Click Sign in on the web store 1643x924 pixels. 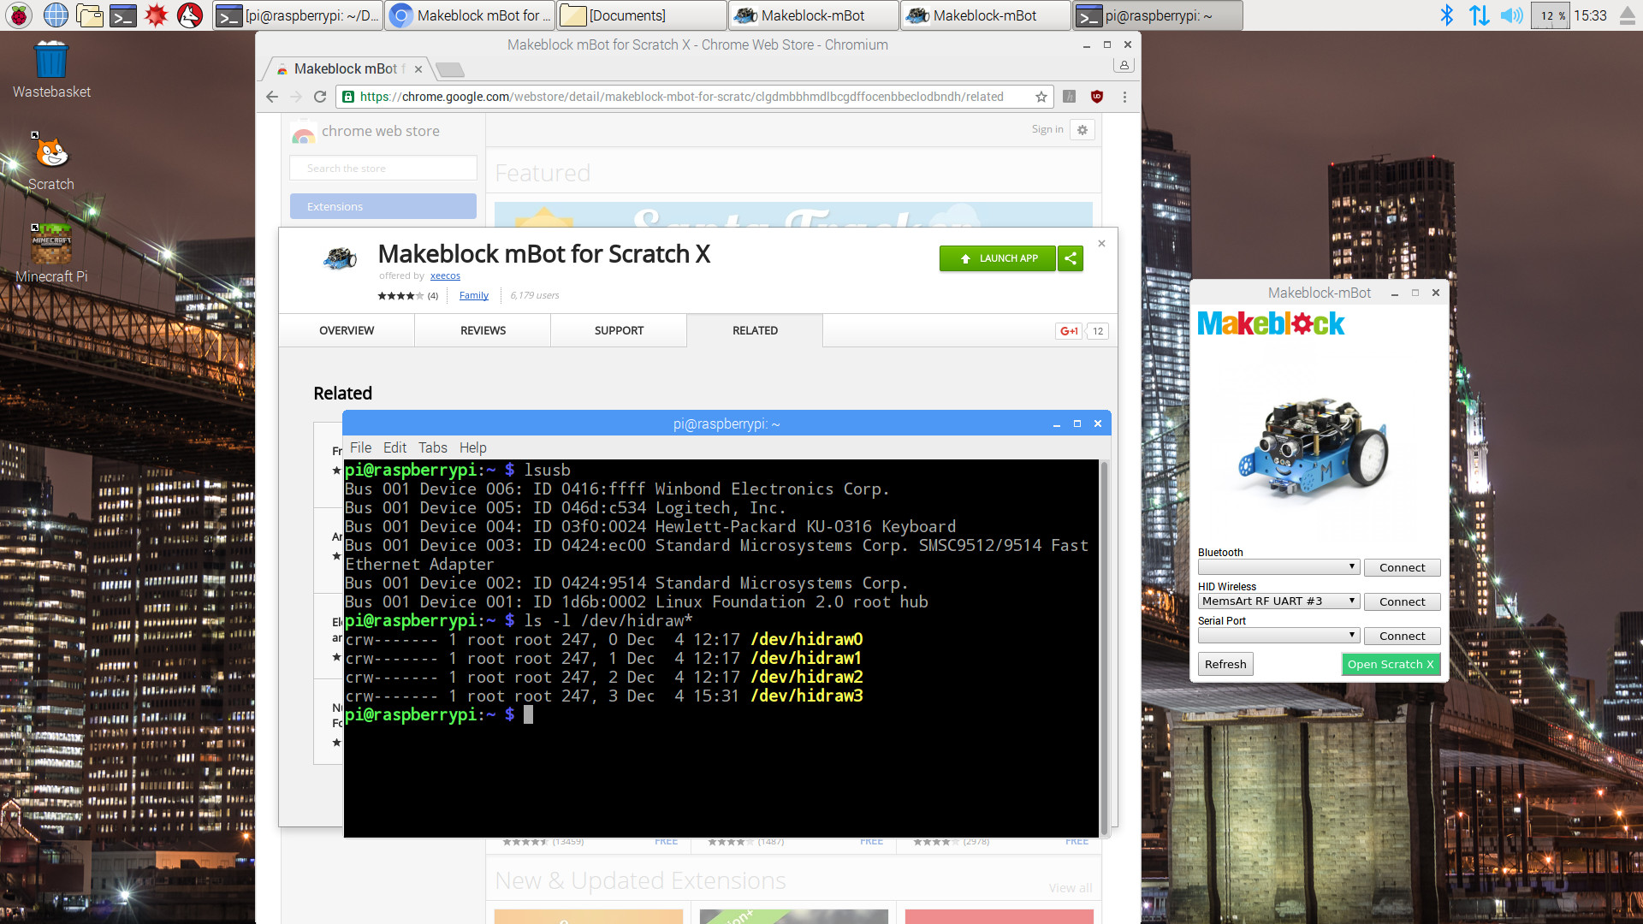point(1047,129)
